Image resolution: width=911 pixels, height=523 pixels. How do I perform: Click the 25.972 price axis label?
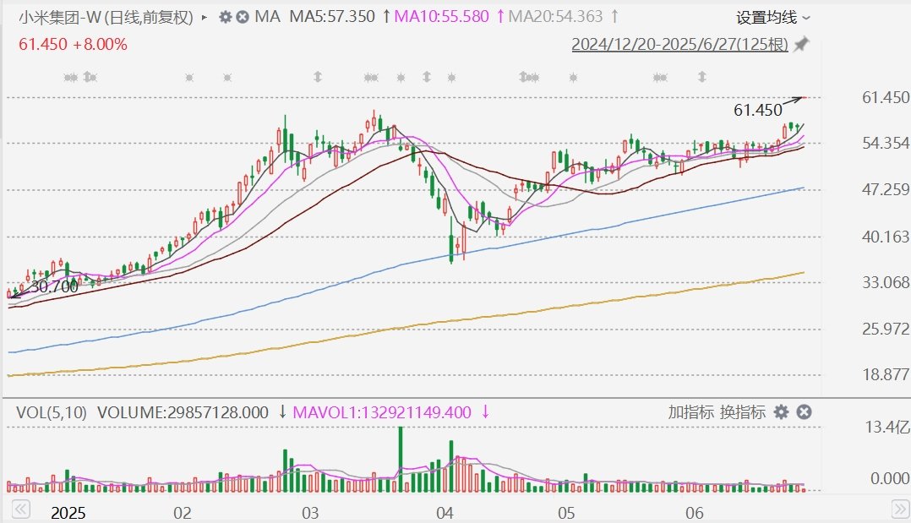point(886,329)
